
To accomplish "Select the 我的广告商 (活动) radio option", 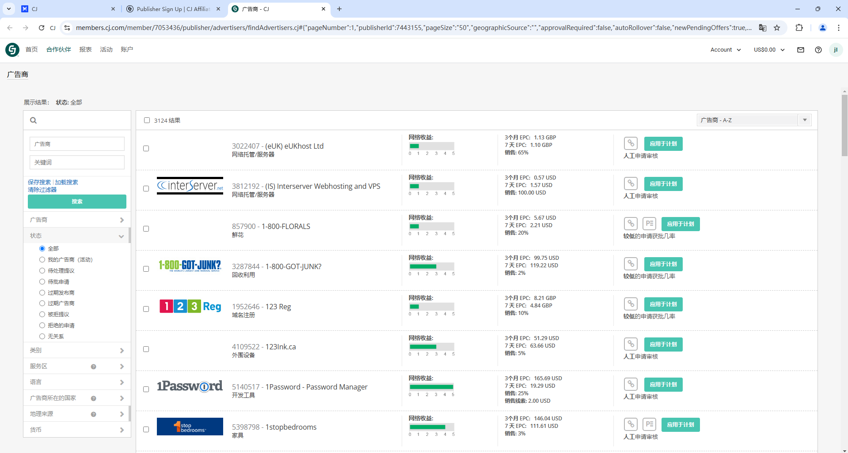I will (42, 260).
